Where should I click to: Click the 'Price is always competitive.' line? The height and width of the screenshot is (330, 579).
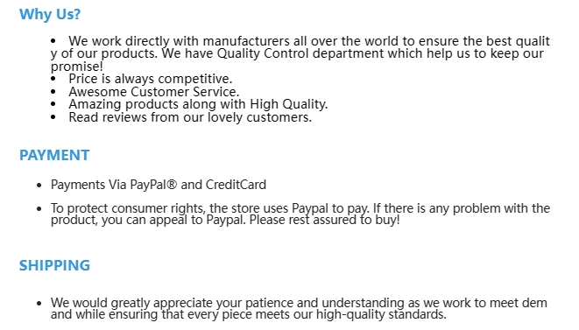click(x=151, y=79)
